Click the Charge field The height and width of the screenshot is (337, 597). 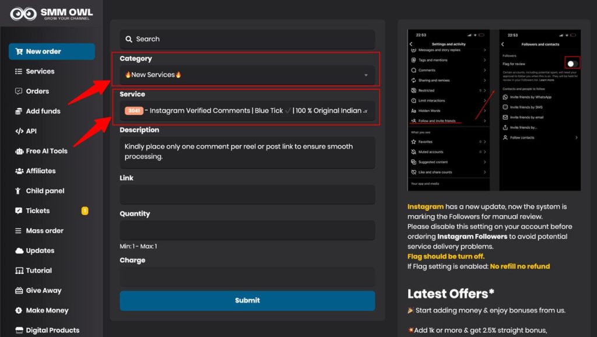click(x=247, y=277)
